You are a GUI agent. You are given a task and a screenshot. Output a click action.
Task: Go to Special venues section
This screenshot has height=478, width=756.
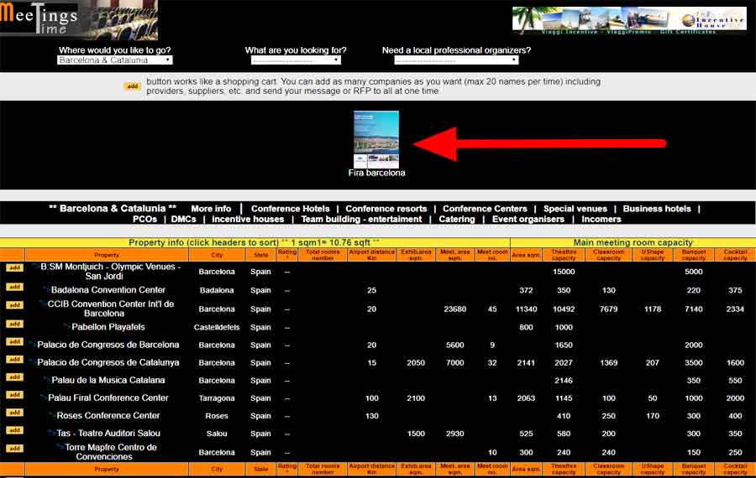point(575,209)
